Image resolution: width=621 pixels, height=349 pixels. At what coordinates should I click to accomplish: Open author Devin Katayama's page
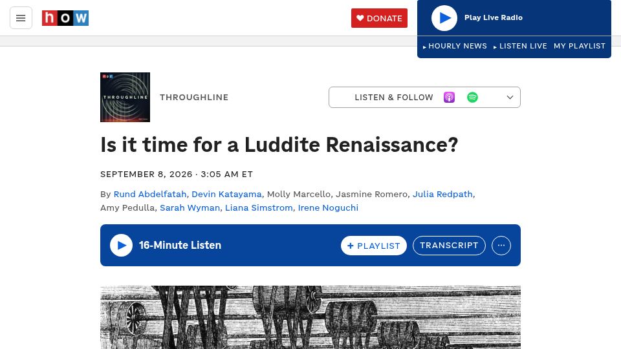point(226,195)
